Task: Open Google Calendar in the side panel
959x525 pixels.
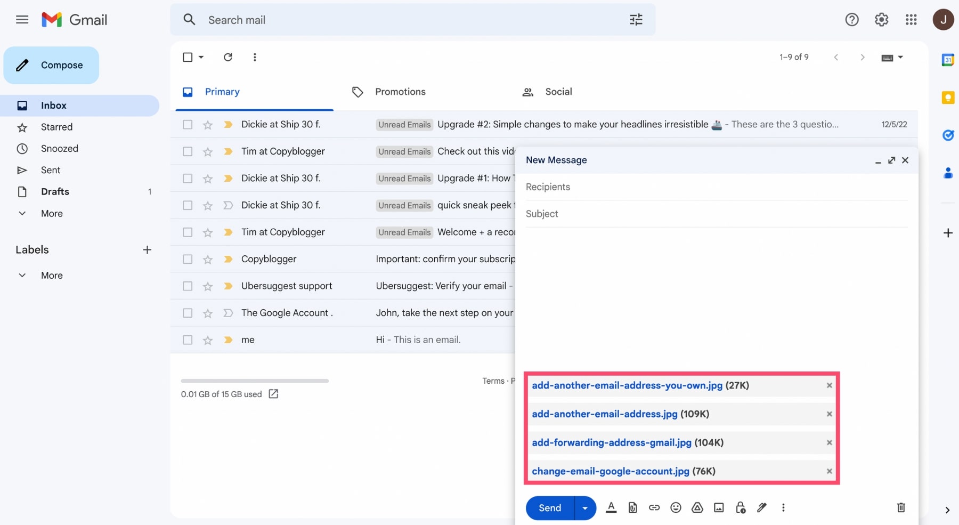Action: point(948,60)
